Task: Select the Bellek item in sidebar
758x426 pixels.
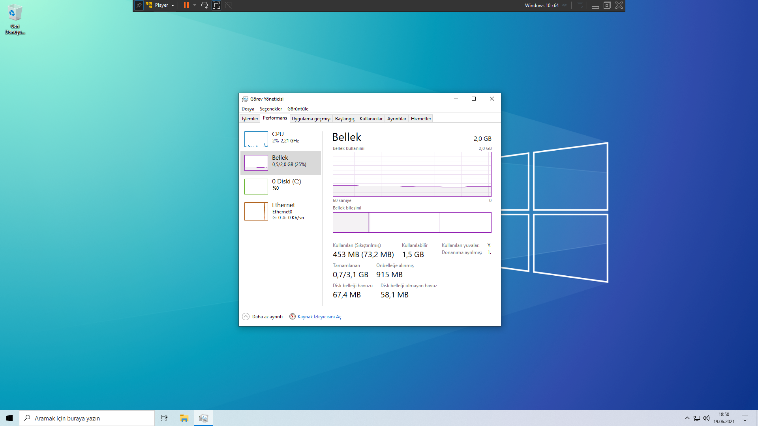Action: point(281,163)
